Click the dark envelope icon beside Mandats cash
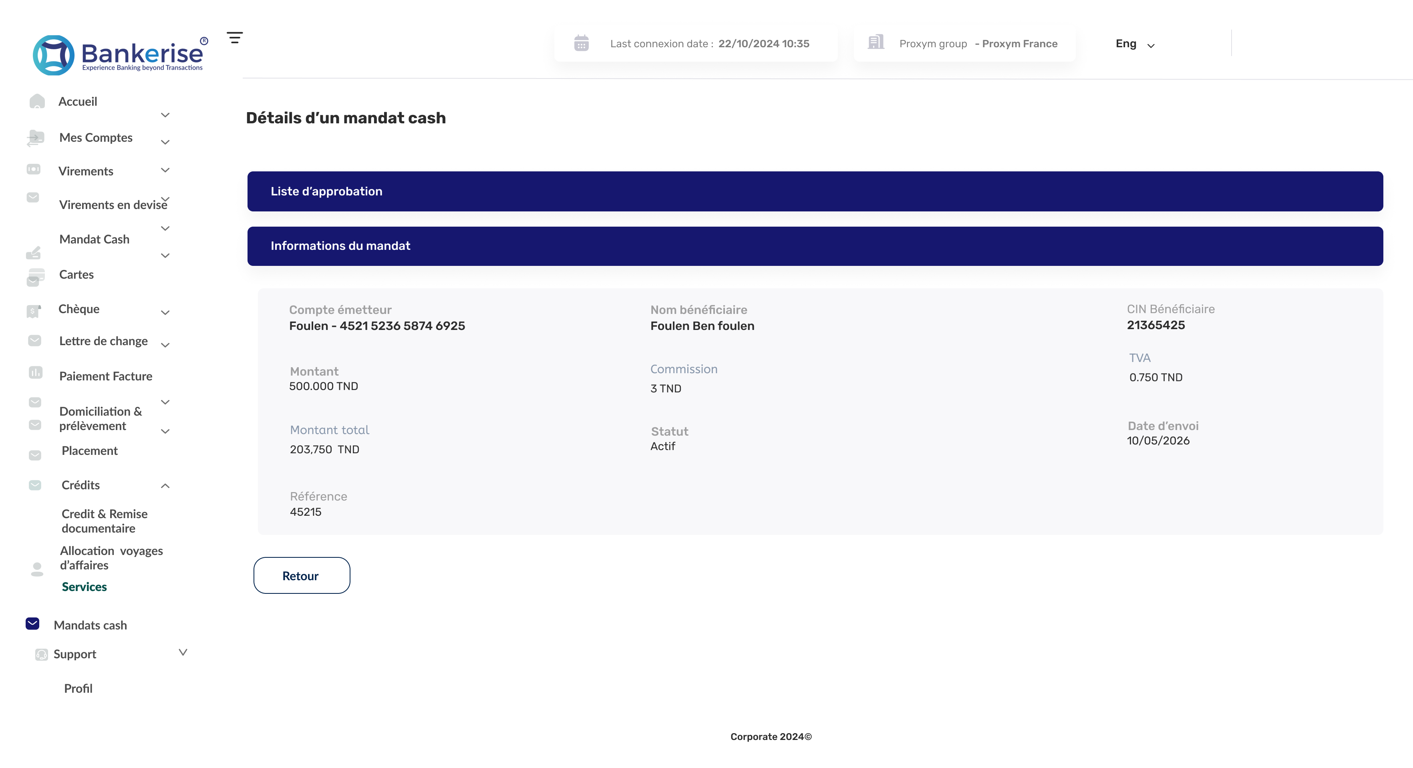Viewport: 1413px width, 768px height. point(32,624)
